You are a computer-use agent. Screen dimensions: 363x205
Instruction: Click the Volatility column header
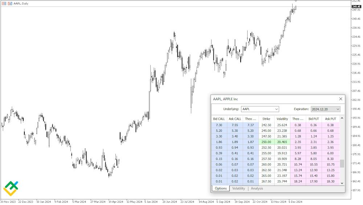(x=282, y=119)
